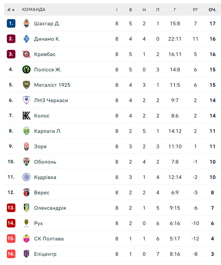Click the red position 16 badge
The image size is (221, 265).
11,254
